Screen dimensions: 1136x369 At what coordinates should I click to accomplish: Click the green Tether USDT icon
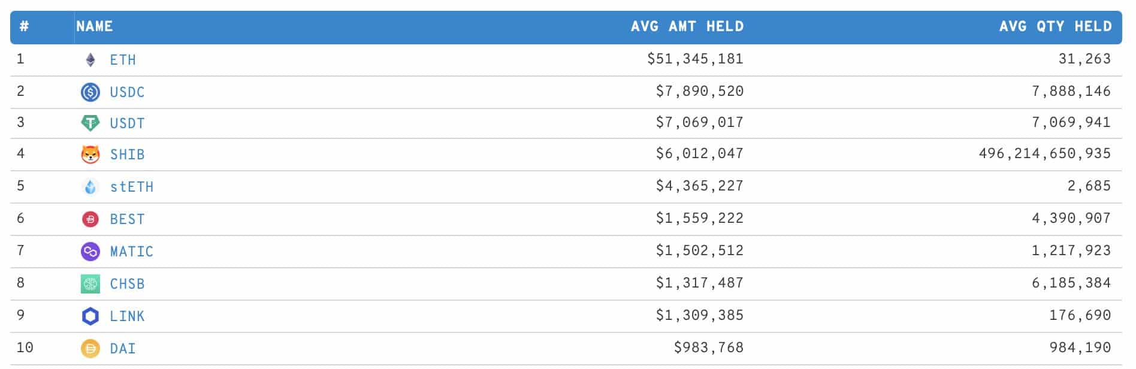point(90,123)
